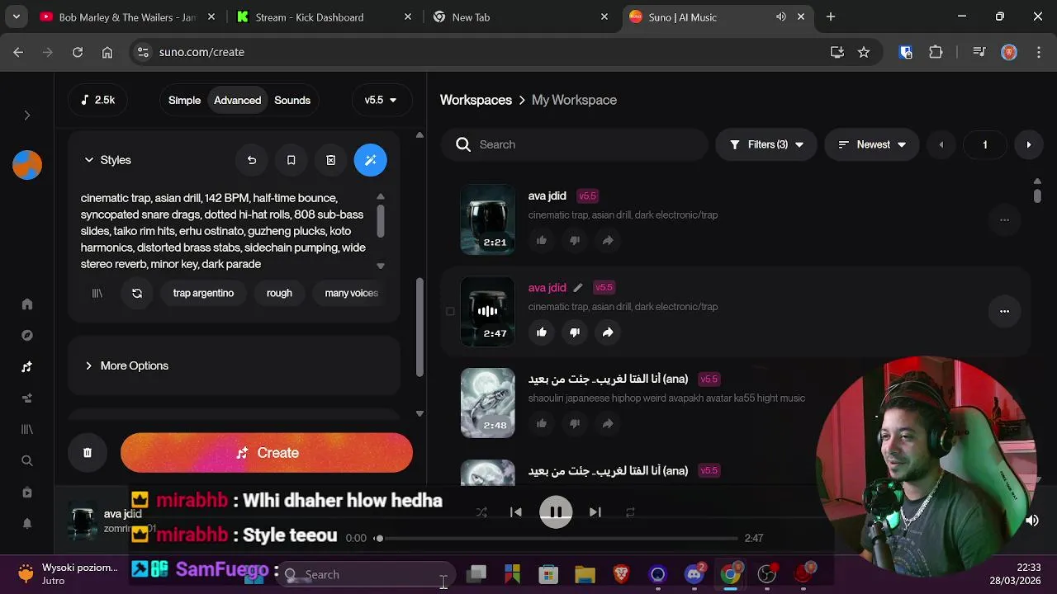The height and width of the screenshot is (594, 1057).
Task: Like the 2:21 ava jdid song
Action: (542, 240)
